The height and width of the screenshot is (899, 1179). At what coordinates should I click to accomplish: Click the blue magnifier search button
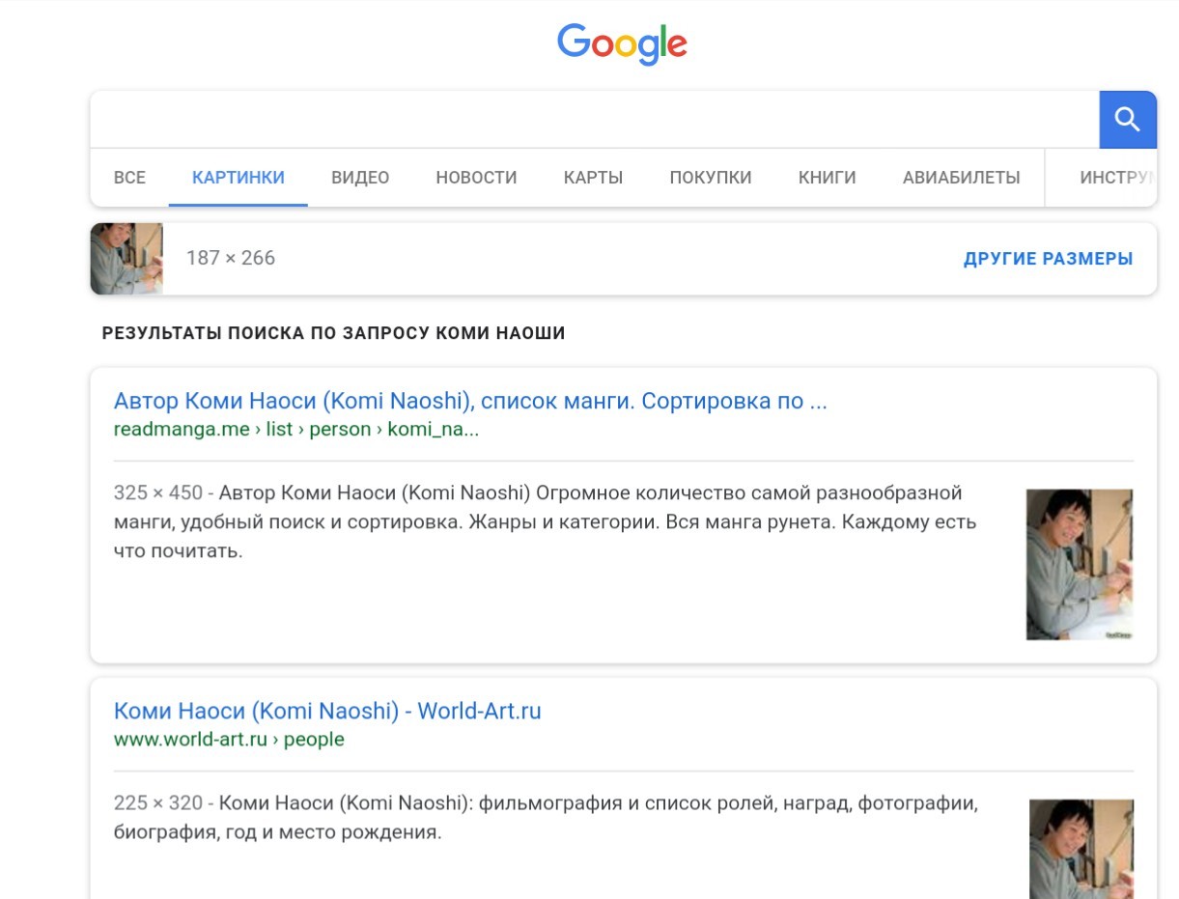(x=1127, y=120)
